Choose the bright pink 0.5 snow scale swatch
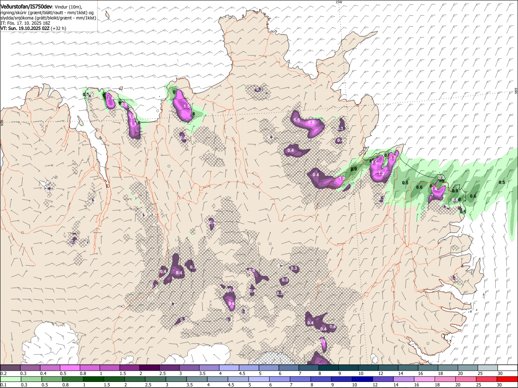The width and height of the screenshot is (518, 388). (70, 367)
